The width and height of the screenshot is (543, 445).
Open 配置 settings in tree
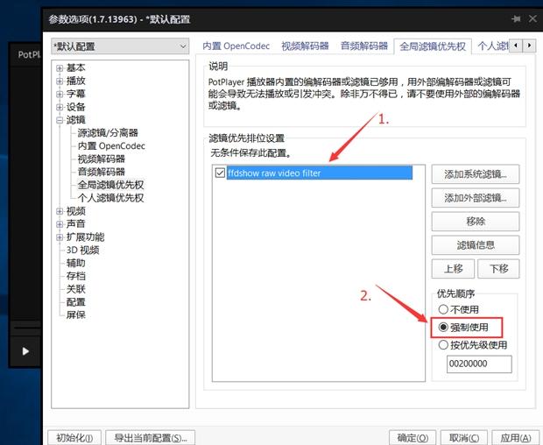tap(76, 302)
